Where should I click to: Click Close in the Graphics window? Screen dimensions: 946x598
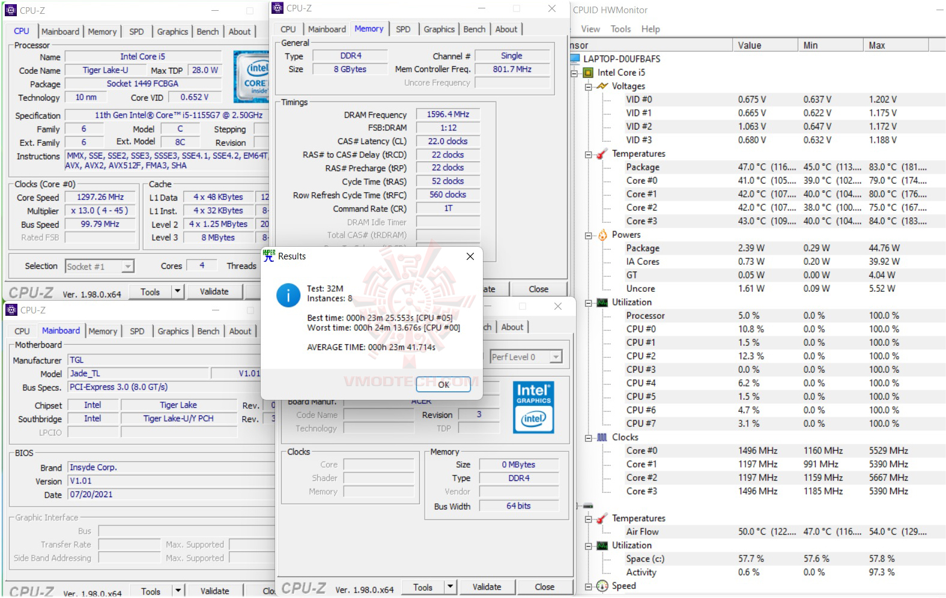[545, 587]
